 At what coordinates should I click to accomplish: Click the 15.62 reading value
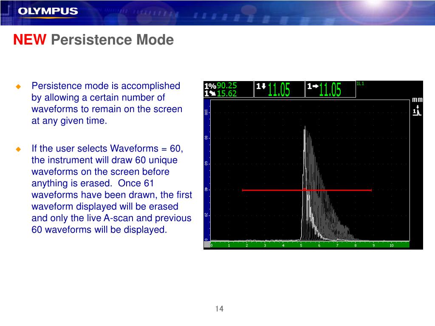[227, 94]
